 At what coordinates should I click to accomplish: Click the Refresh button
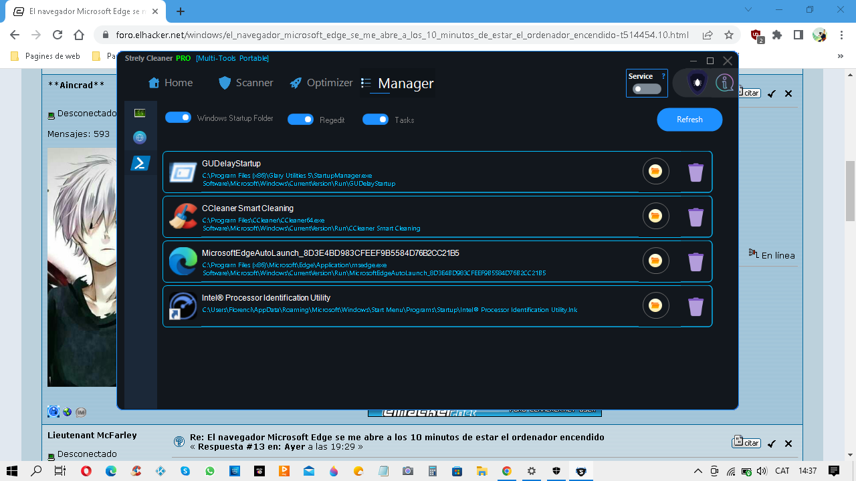click(689, 120)
